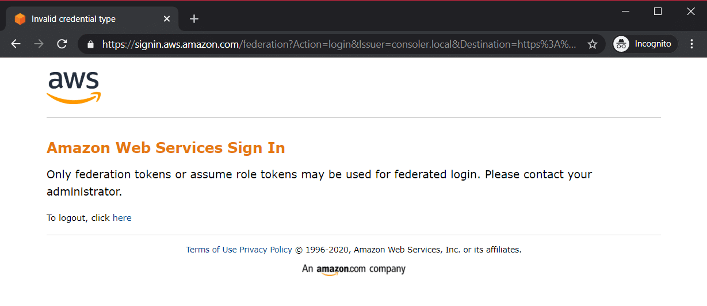This screenshot has width=707, height=306.
Task: Reload the AWS sign-in page
Action: (62, 44)
